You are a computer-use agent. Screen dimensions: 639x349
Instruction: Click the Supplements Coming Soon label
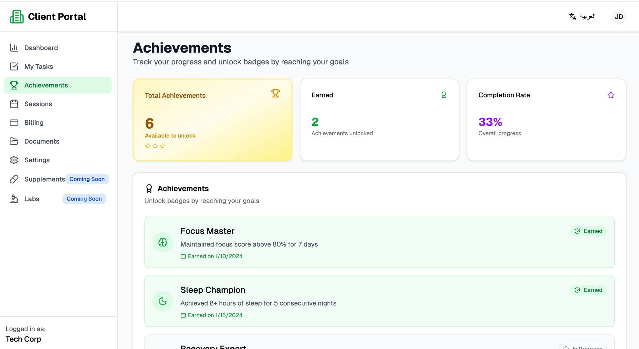[87, 179]
